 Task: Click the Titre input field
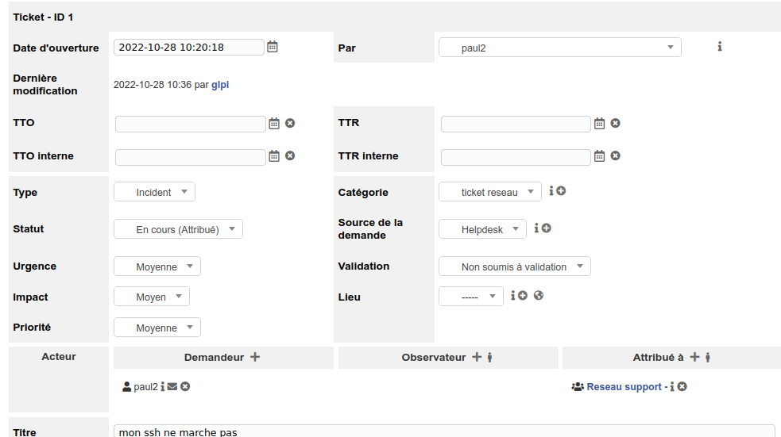pyautogui.click(x=444, y=431)
